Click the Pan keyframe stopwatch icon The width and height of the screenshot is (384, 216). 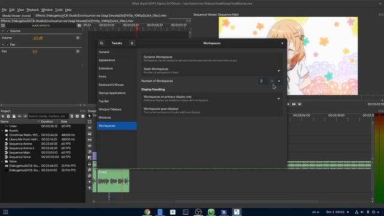[x=78, y=52]
